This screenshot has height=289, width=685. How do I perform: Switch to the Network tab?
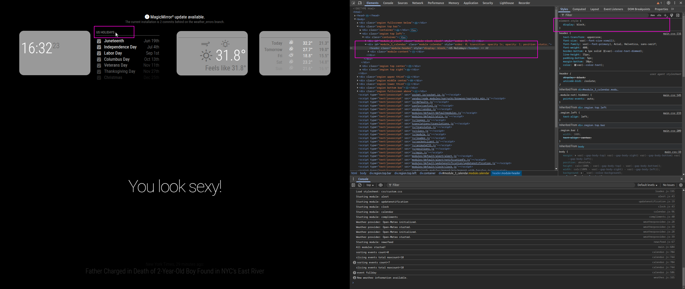[x=417, y=3]
